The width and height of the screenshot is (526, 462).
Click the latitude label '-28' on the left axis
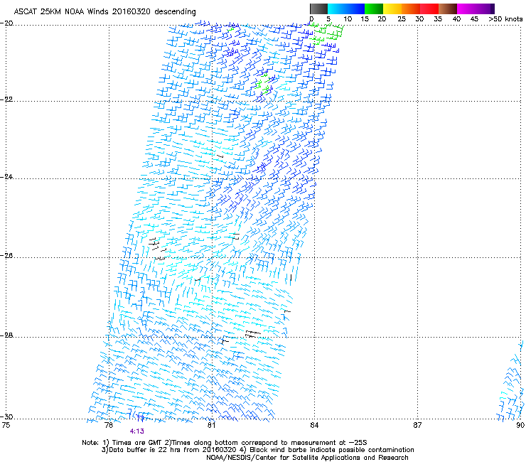pyautogui.click(x=6, y=335)
